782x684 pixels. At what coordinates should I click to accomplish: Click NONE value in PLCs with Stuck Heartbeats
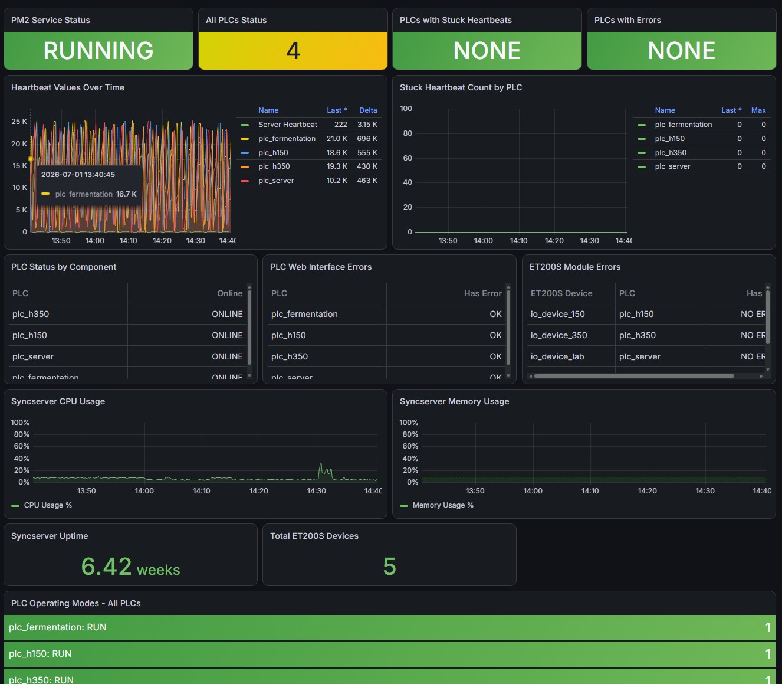tap(487, 51)
